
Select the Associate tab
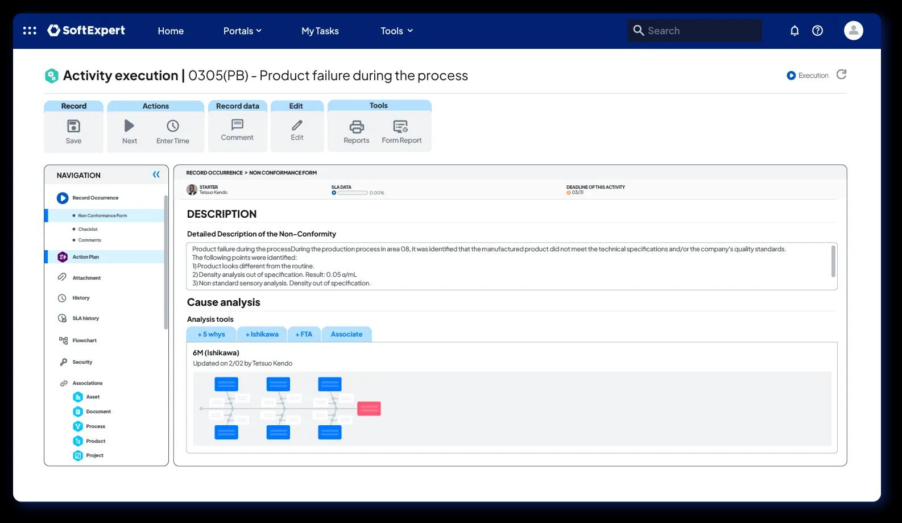tap(346, 334)
